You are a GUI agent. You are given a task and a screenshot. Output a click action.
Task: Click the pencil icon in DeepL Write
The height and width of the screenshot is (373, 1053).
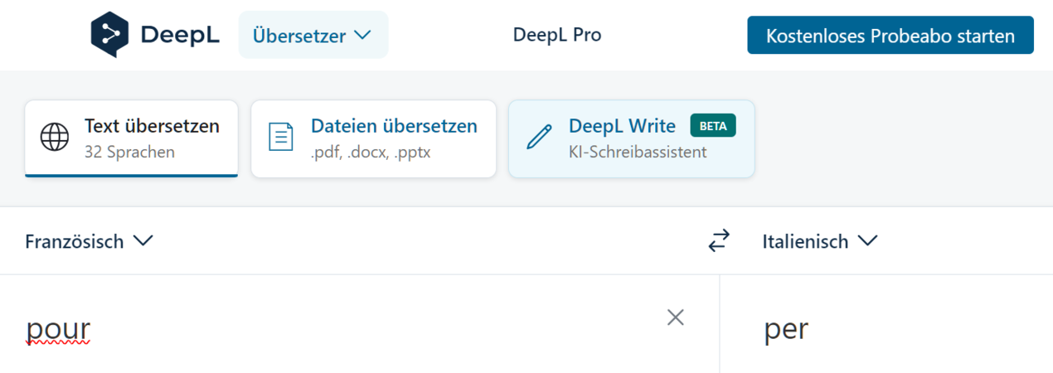pos(539,138)
